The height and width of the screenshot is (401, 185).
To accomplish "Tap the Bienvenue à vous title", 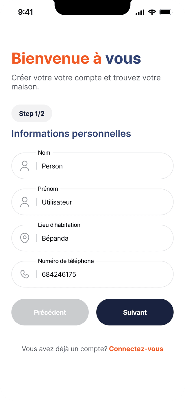I will [x=76, y=58].
